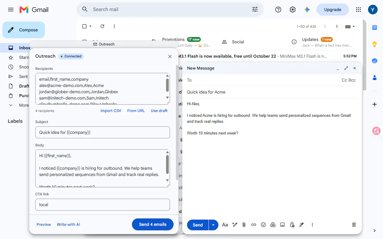Viewport: 383px width, 239px height.
Task: Click the Upgrade button
Action: [333, 10]
